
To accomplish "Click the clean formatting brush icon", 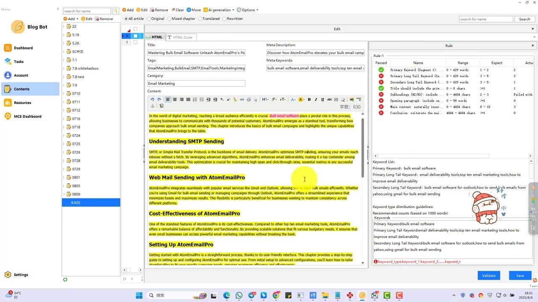I will (x=235, y=99).
